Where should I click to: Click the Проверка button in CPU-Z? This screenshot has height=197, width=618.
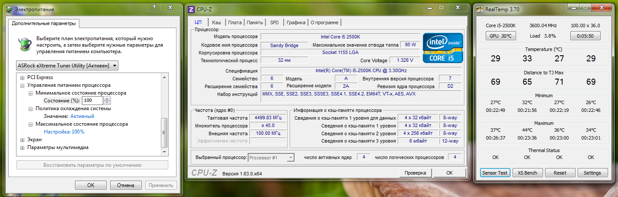(x=415, y=173)
